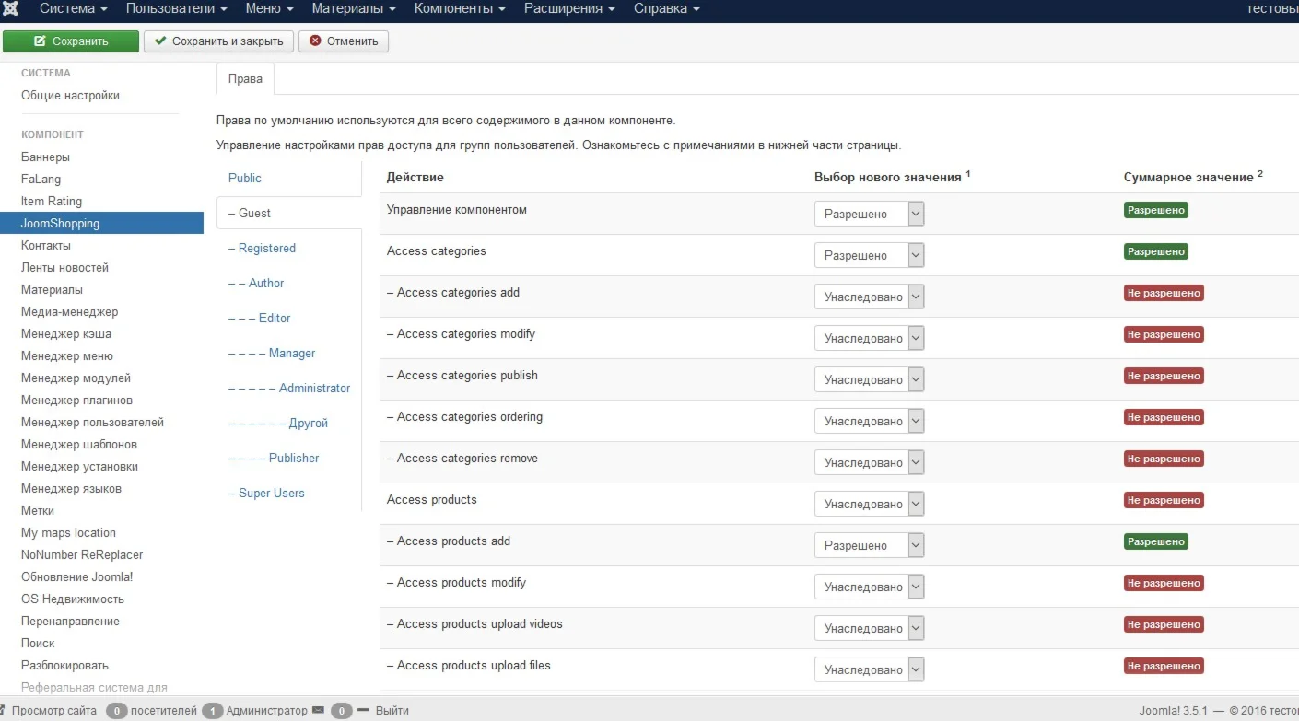Screen dimensions: 1299x721
Task: Expand the Access products add dropdown
Action: (869, 545)
